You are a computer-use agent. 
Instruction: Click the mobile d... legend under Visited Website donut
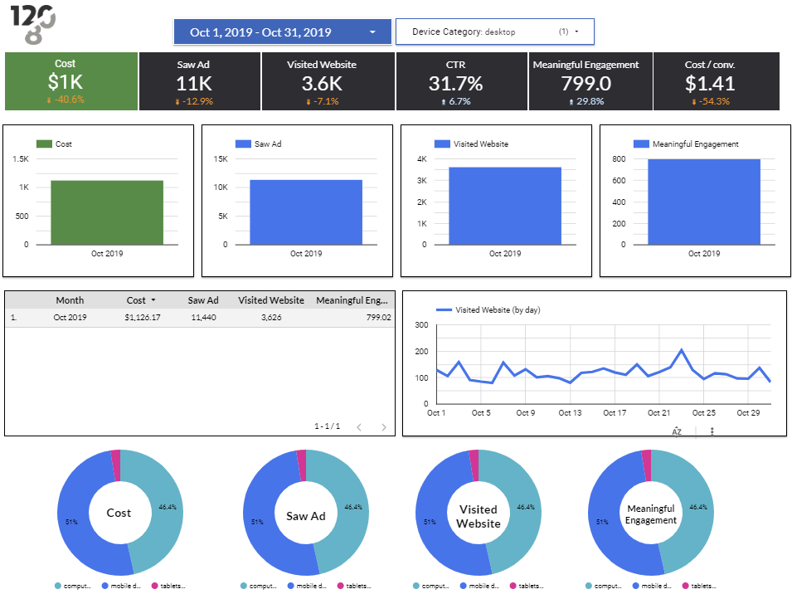tap(479, 586)
